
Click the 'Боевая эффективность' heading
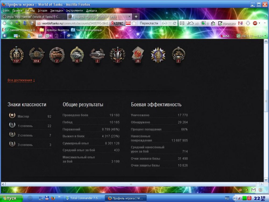click(x=156, y=105)
